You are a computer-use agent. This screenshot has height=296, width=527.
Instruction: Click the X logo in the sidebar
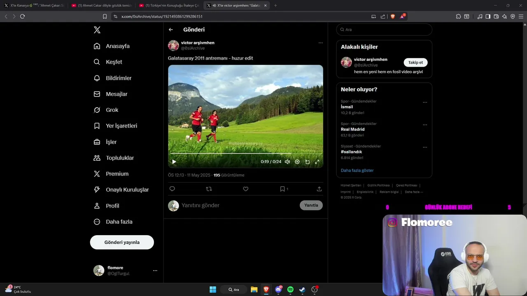pyautogui.click(x=97, y=30)
